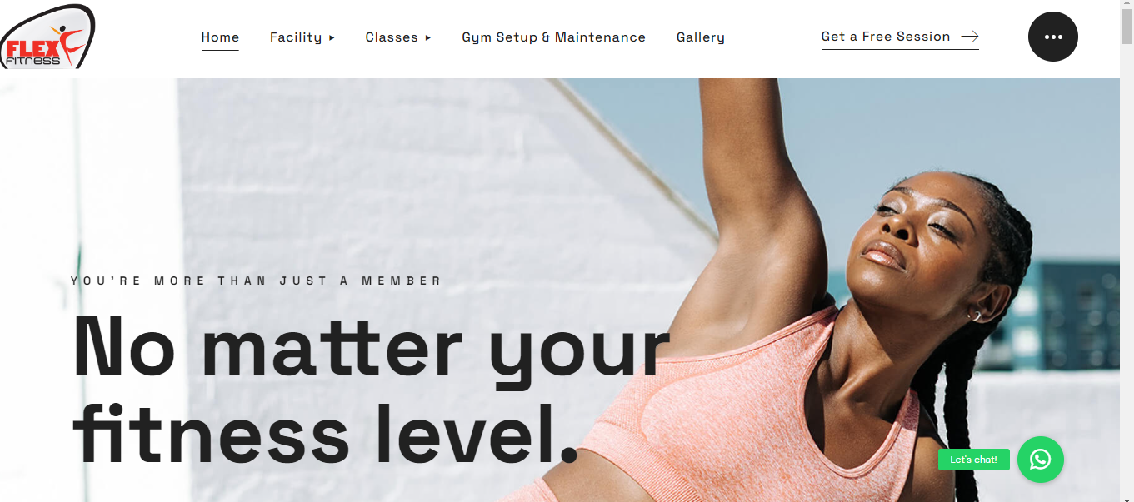Click the hero image of the woman
1134x502 pixels.
coord(833,291)
